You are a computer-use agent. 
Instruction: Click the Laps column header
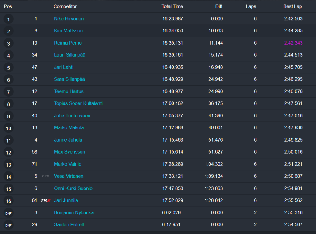[251, 6]
